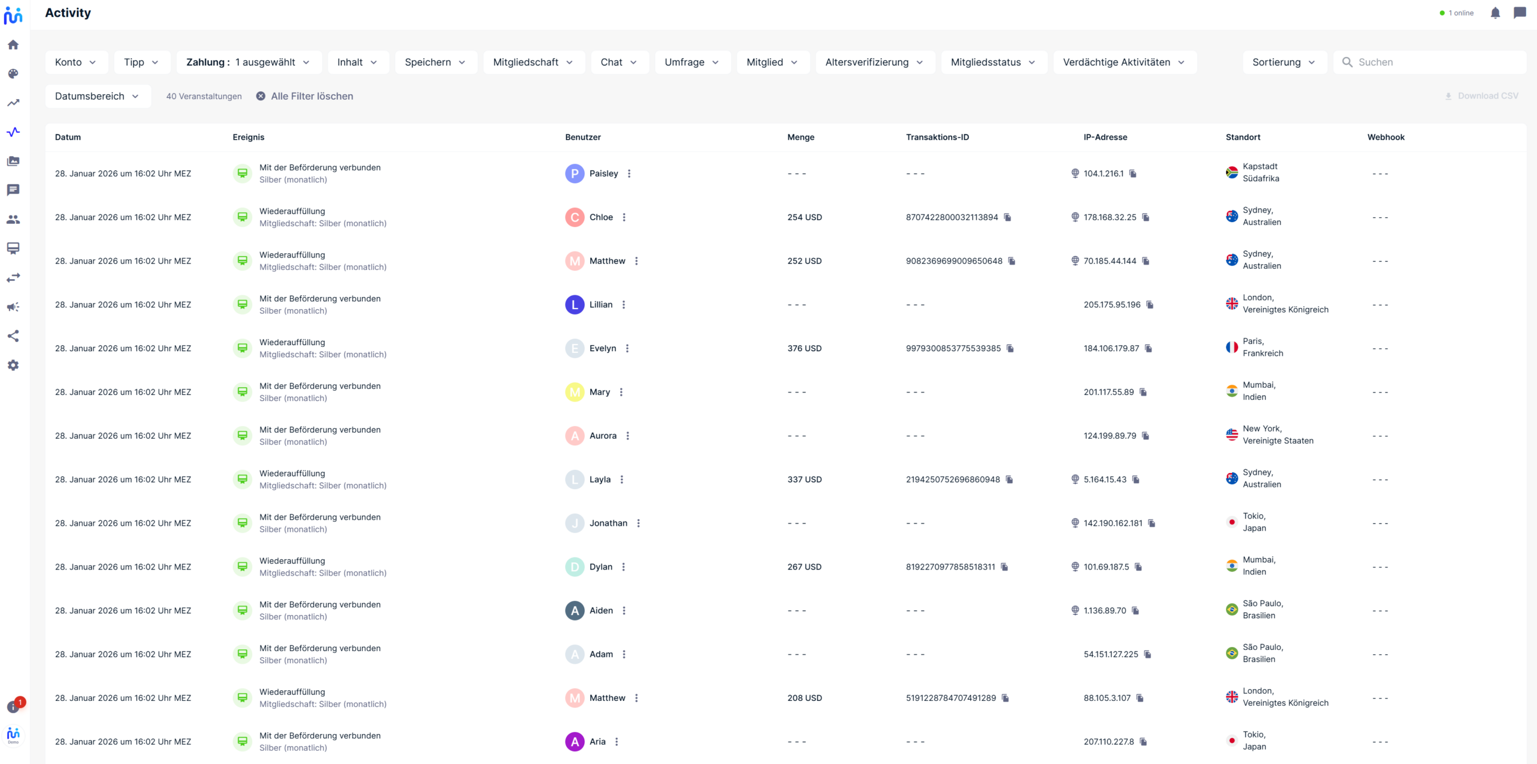This screenshot has height=764, width=1537.
Task: Open the notifications bell at top right
Action: click(1496, 13)
